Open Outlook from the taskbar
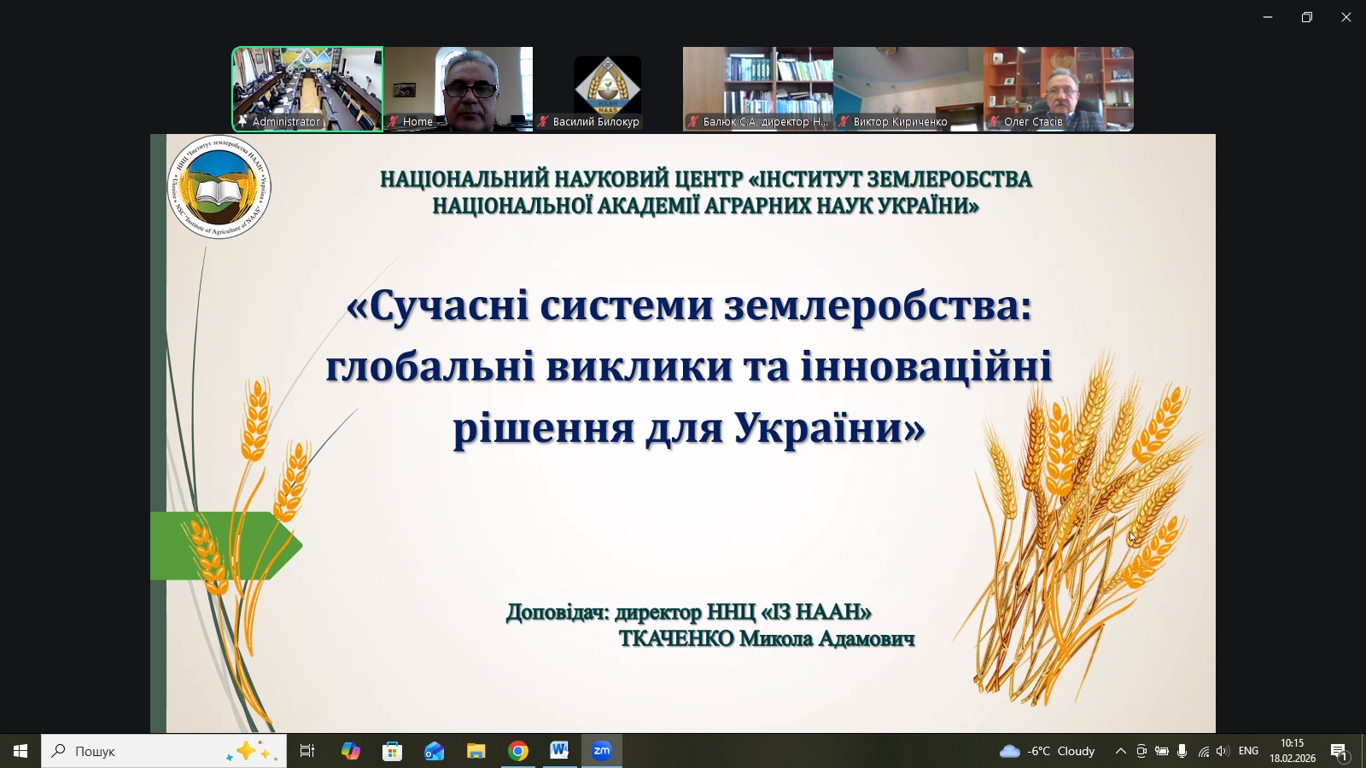The height and width of the screenshot is (768, 1366). point(435,751)
